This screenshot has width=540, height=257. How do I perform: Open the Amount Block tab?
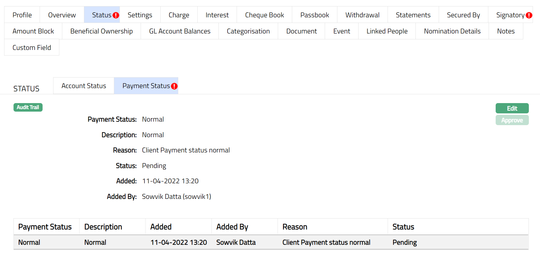(33, 31)
